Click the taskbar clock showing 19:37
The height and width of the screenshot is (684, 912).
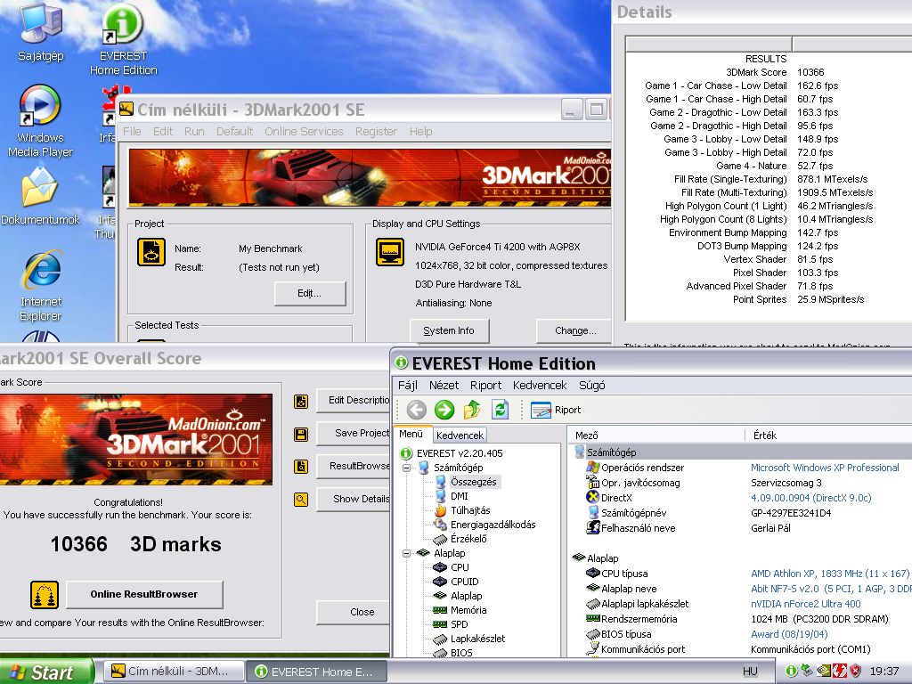[x=884, y=672]
